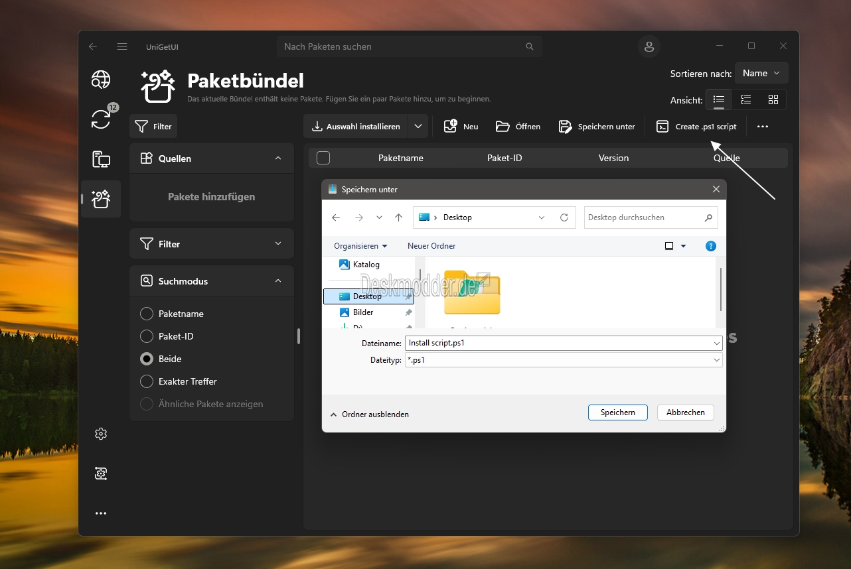The width and height of the screenshot is (851, 569).
Task: Refresh the Desktop folder location
Action: coord(564,218)
